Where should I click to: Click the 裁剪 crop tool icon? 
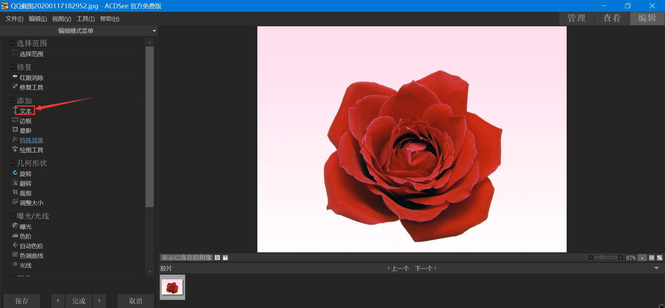tap(15, 192)
